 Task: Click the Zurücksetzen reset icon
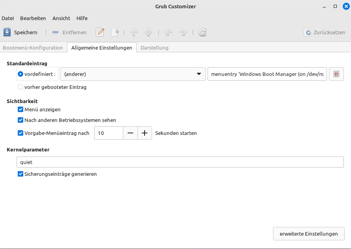coord(307,32)
